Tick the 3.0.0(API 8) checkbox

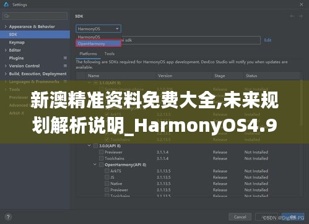tap(95, 146)
